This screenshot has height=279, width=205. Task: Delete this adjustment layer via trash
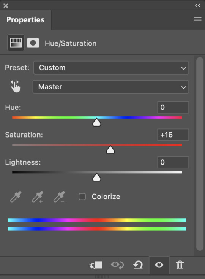point(180,265)
